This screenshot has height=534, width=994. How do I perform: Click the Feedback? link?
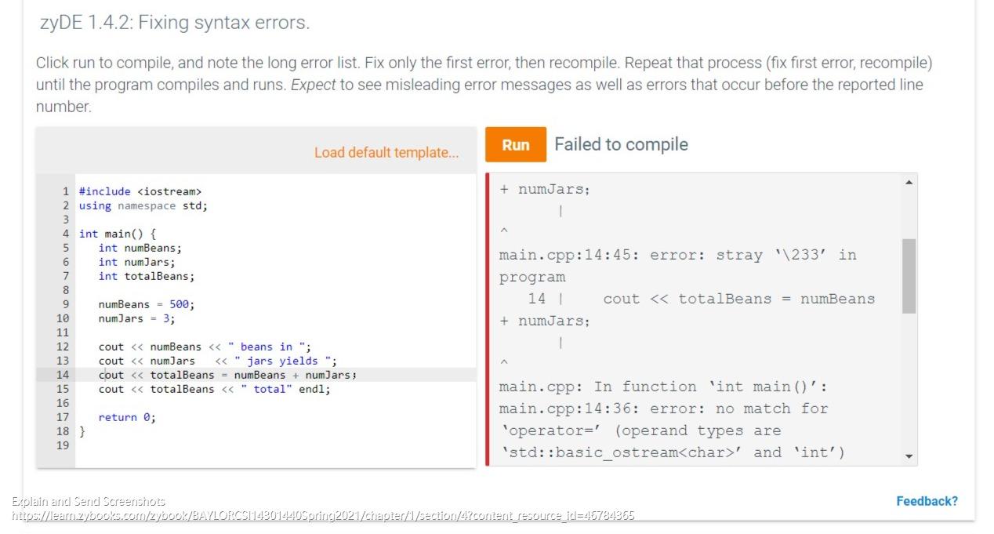927,500
